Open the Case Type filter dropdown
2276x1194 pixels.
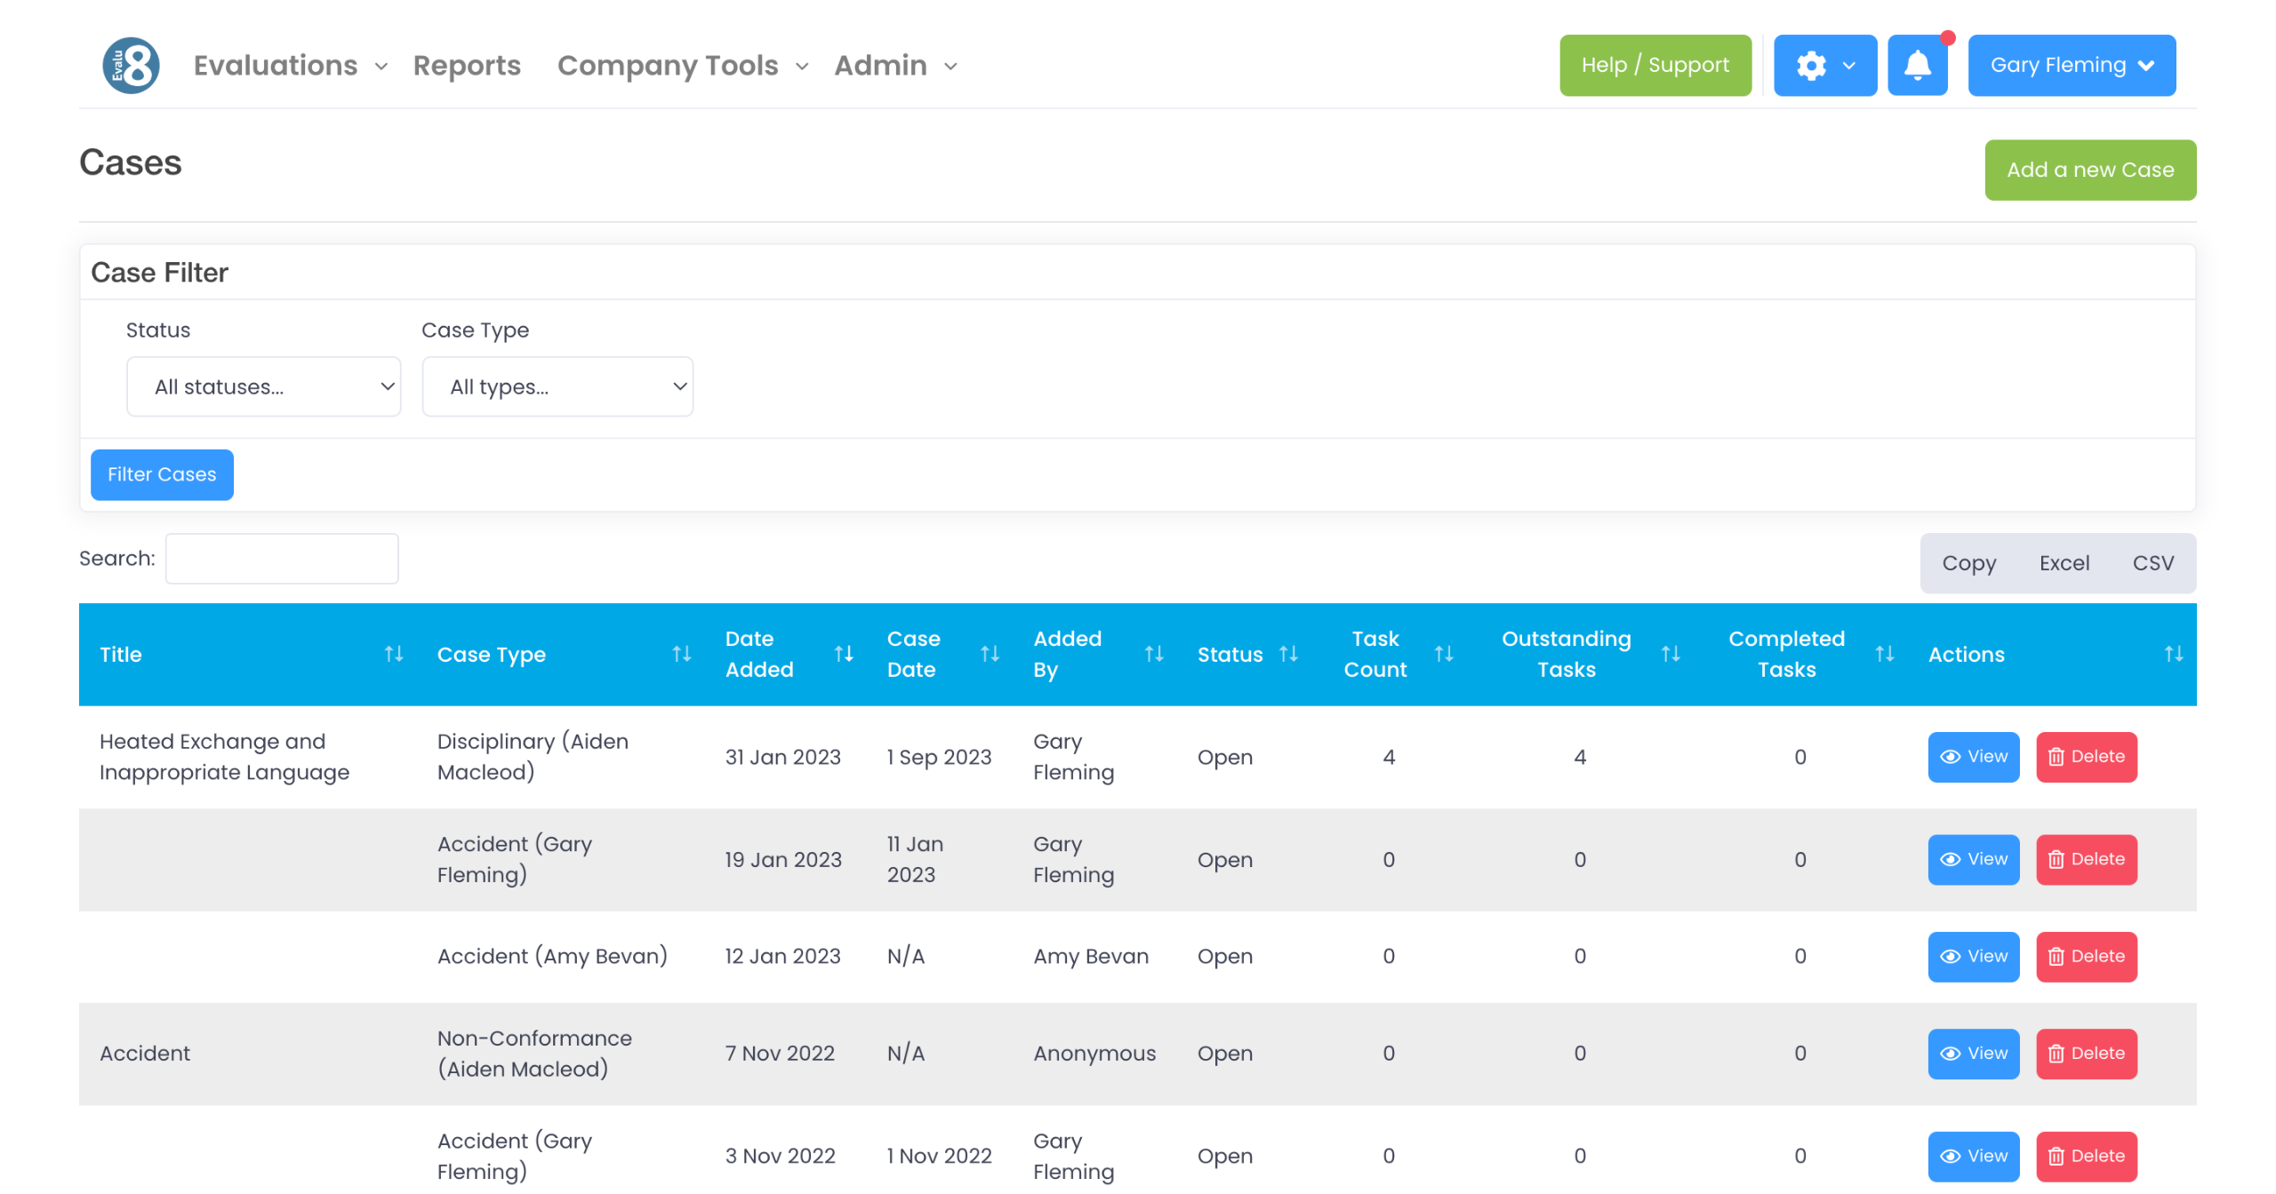[557, 386]
